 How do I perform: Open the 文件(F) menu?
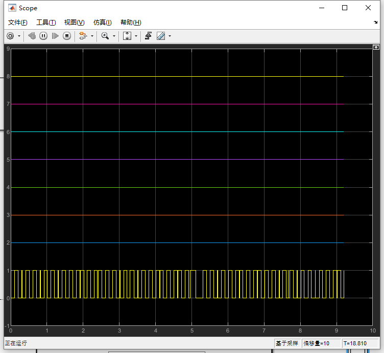click(x=18, y=23)
